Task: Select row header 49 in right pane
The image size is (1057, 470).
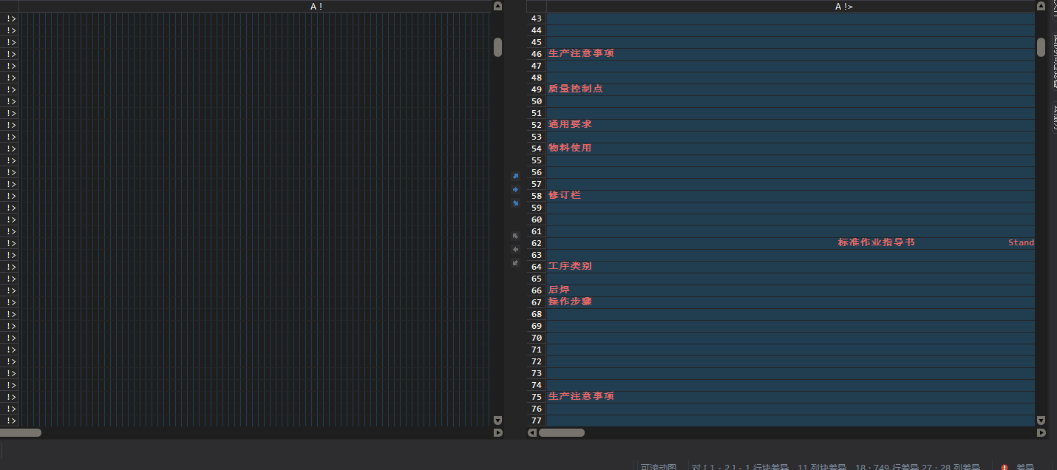Action: click(537, 89)
